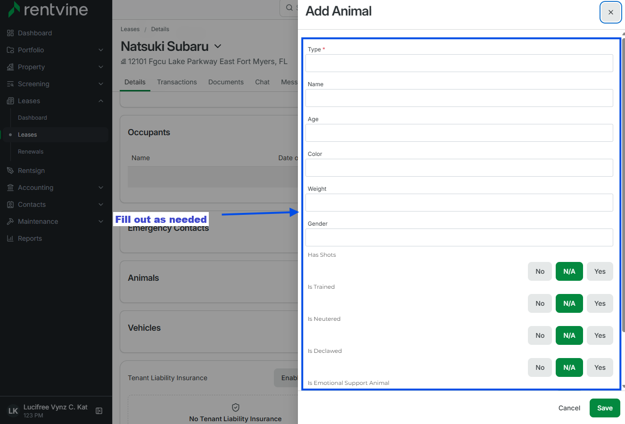The image size is (625, 424).
Task: Select the Reports chart icon
Action: [10, 238]
